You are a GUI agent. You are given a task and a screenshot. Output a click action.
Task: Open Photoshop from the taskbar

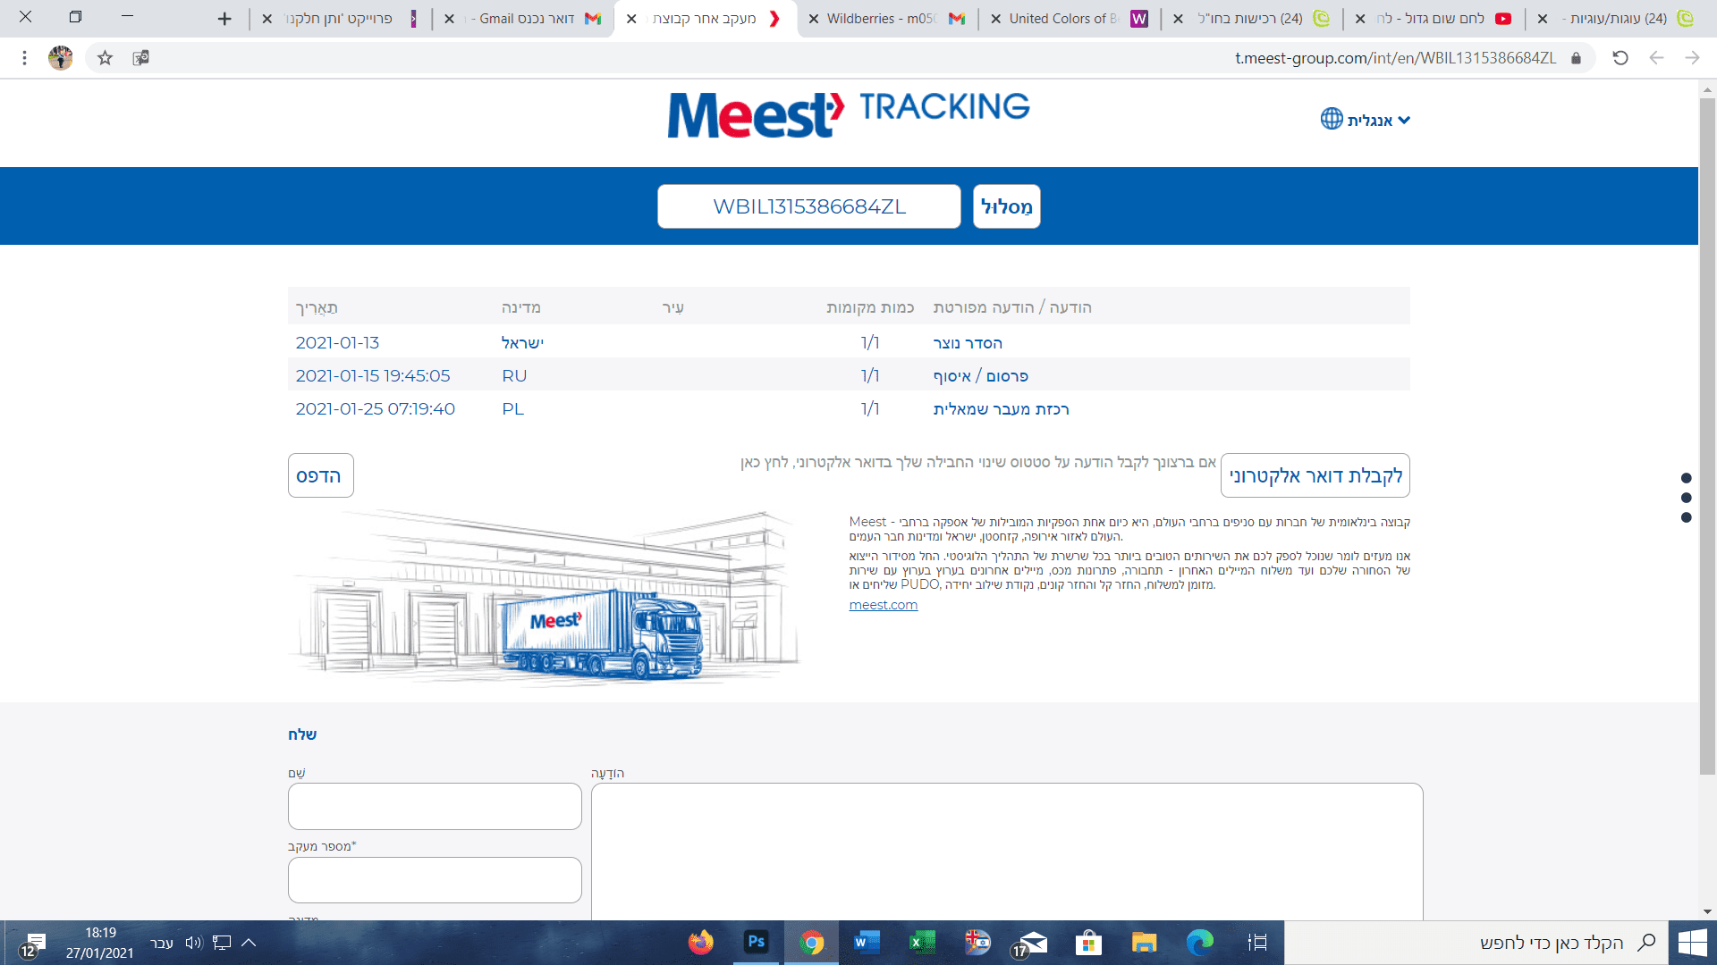756,942
